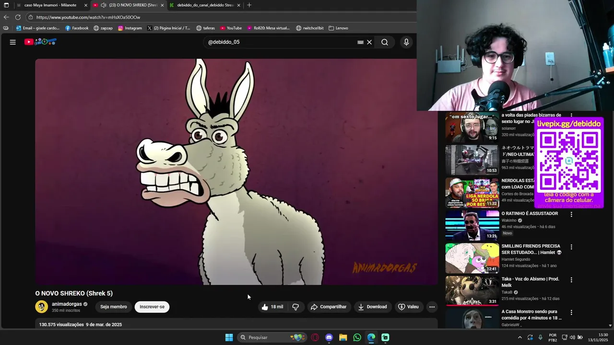Expand the Lenovo bookmarks folder

click(x=338, y=28)
